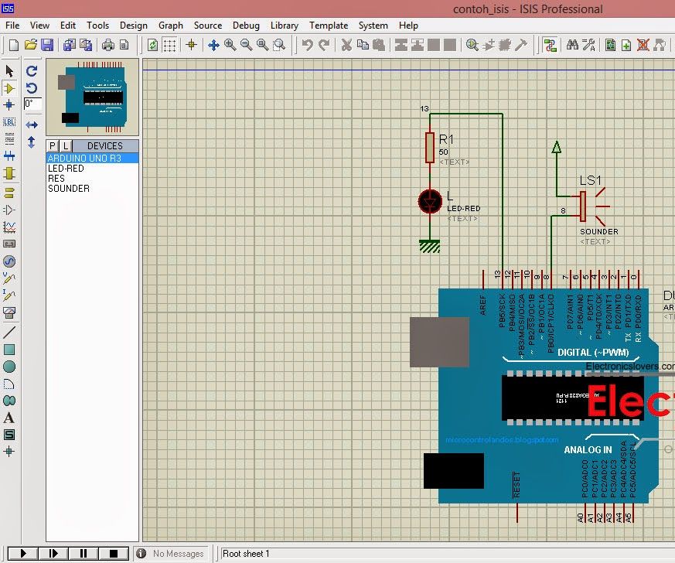Choose the 2D graphics Text tool
Image resolution: width=675 pixels, height=563 pixels.
pyautogui.click(x=10, y=418)
